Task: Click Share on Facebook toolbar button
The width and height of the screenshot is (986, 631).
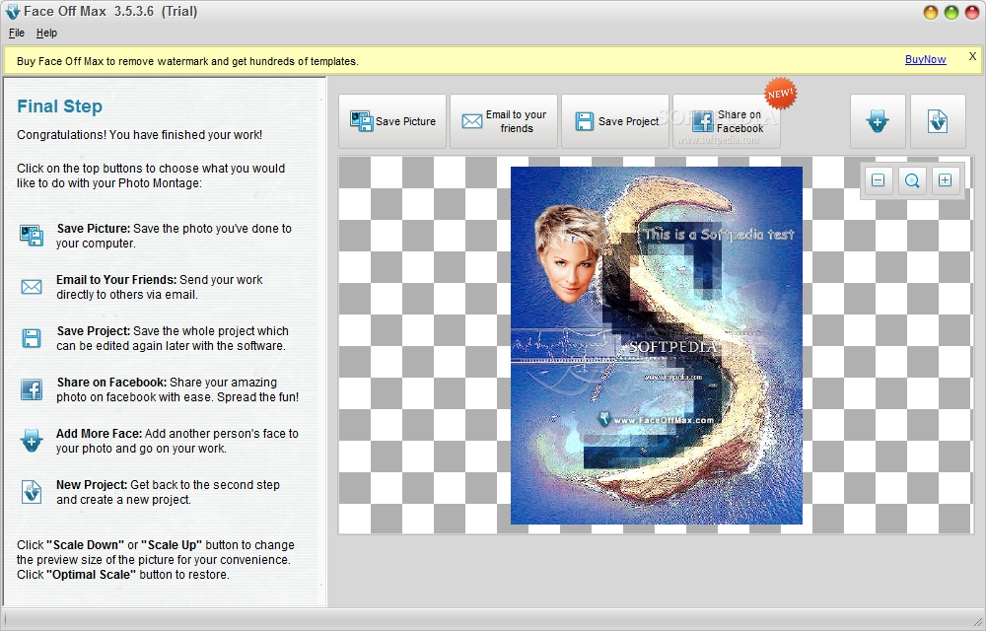Action: 727,121
